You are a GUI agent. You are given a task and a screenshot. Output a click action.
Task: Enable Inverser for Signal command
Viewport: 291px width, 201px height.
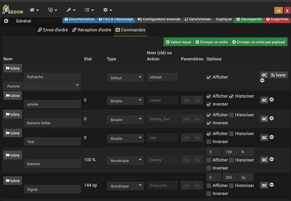(x=209, y=193)
